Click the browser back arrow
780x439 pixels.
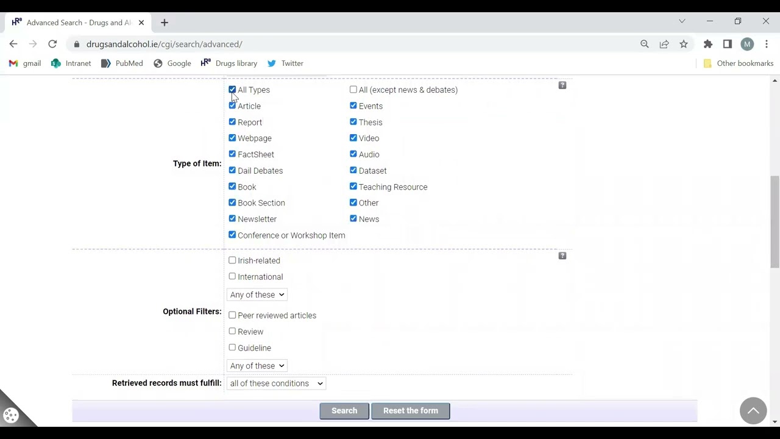pos(13,44)
